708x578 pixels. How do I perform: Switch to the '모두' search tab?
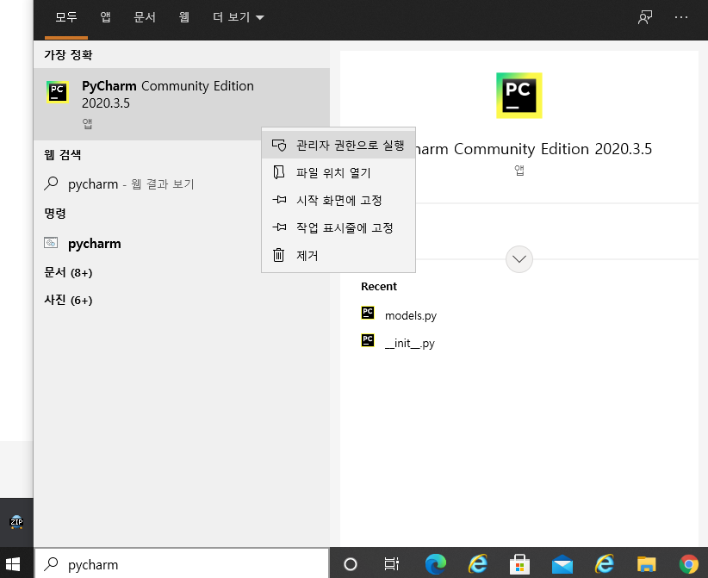pos(66,17)
